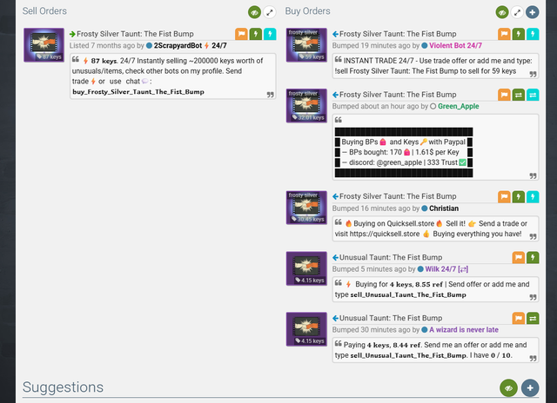The image size is (557, 403).
Task: Click 'Bumped 16 minutes ago' timestamp text
Action: click(x=372, y=208)
